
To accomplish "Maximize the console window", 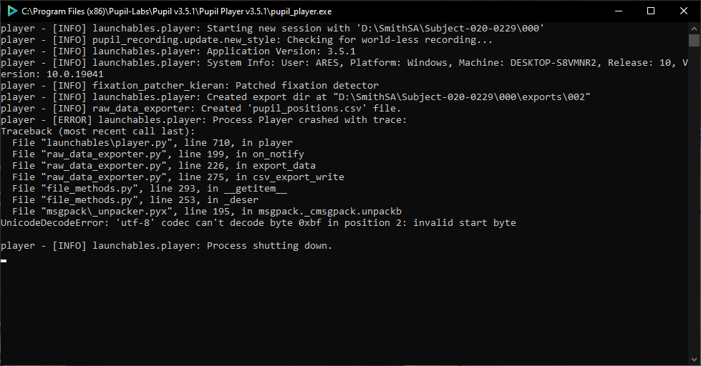I will click(x=651, y=11).
